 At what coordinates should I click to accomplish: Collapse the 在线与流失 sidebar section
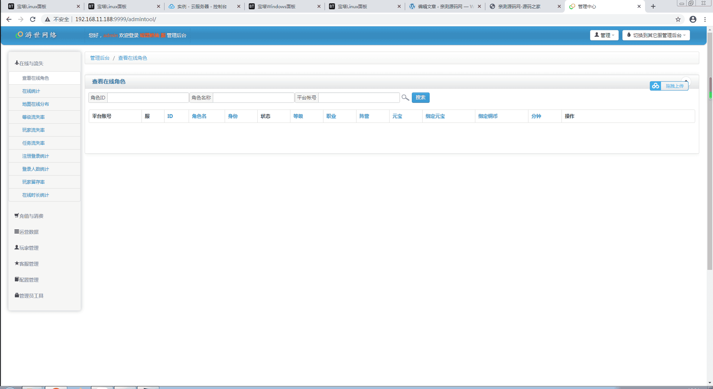29,63
